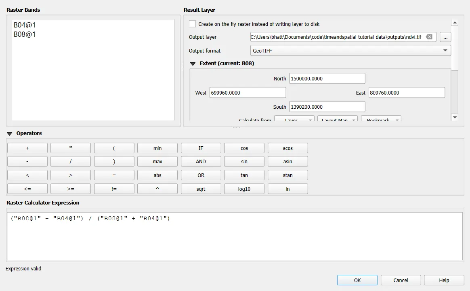Insert the OR operator
This screenshot has height=291, width=470.
pos(201,175)
